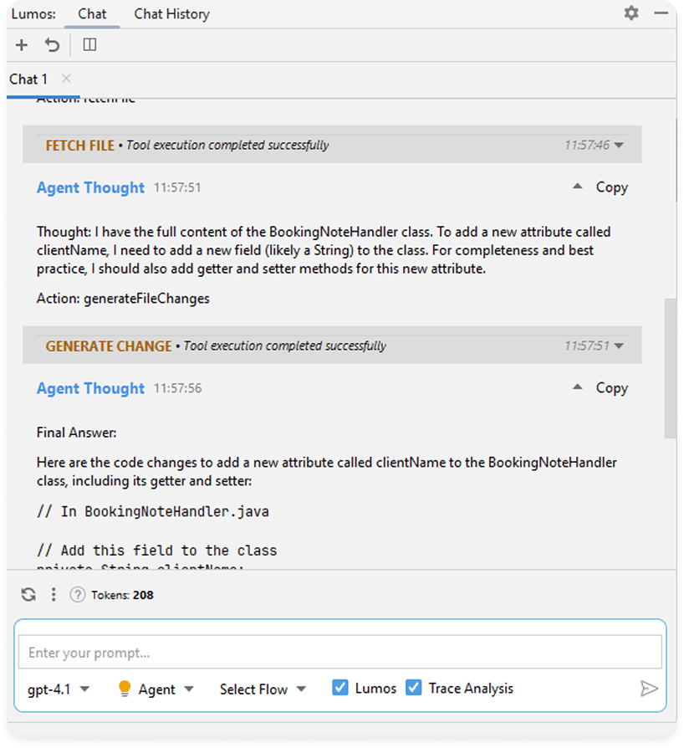Send the prompt with the arrow icon

(650, 688)
